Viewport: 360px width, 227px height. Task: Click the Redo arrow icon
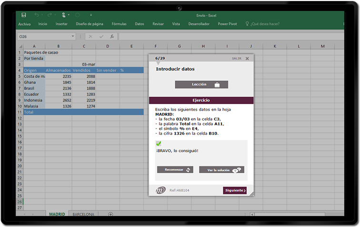[x=50, y=15]
